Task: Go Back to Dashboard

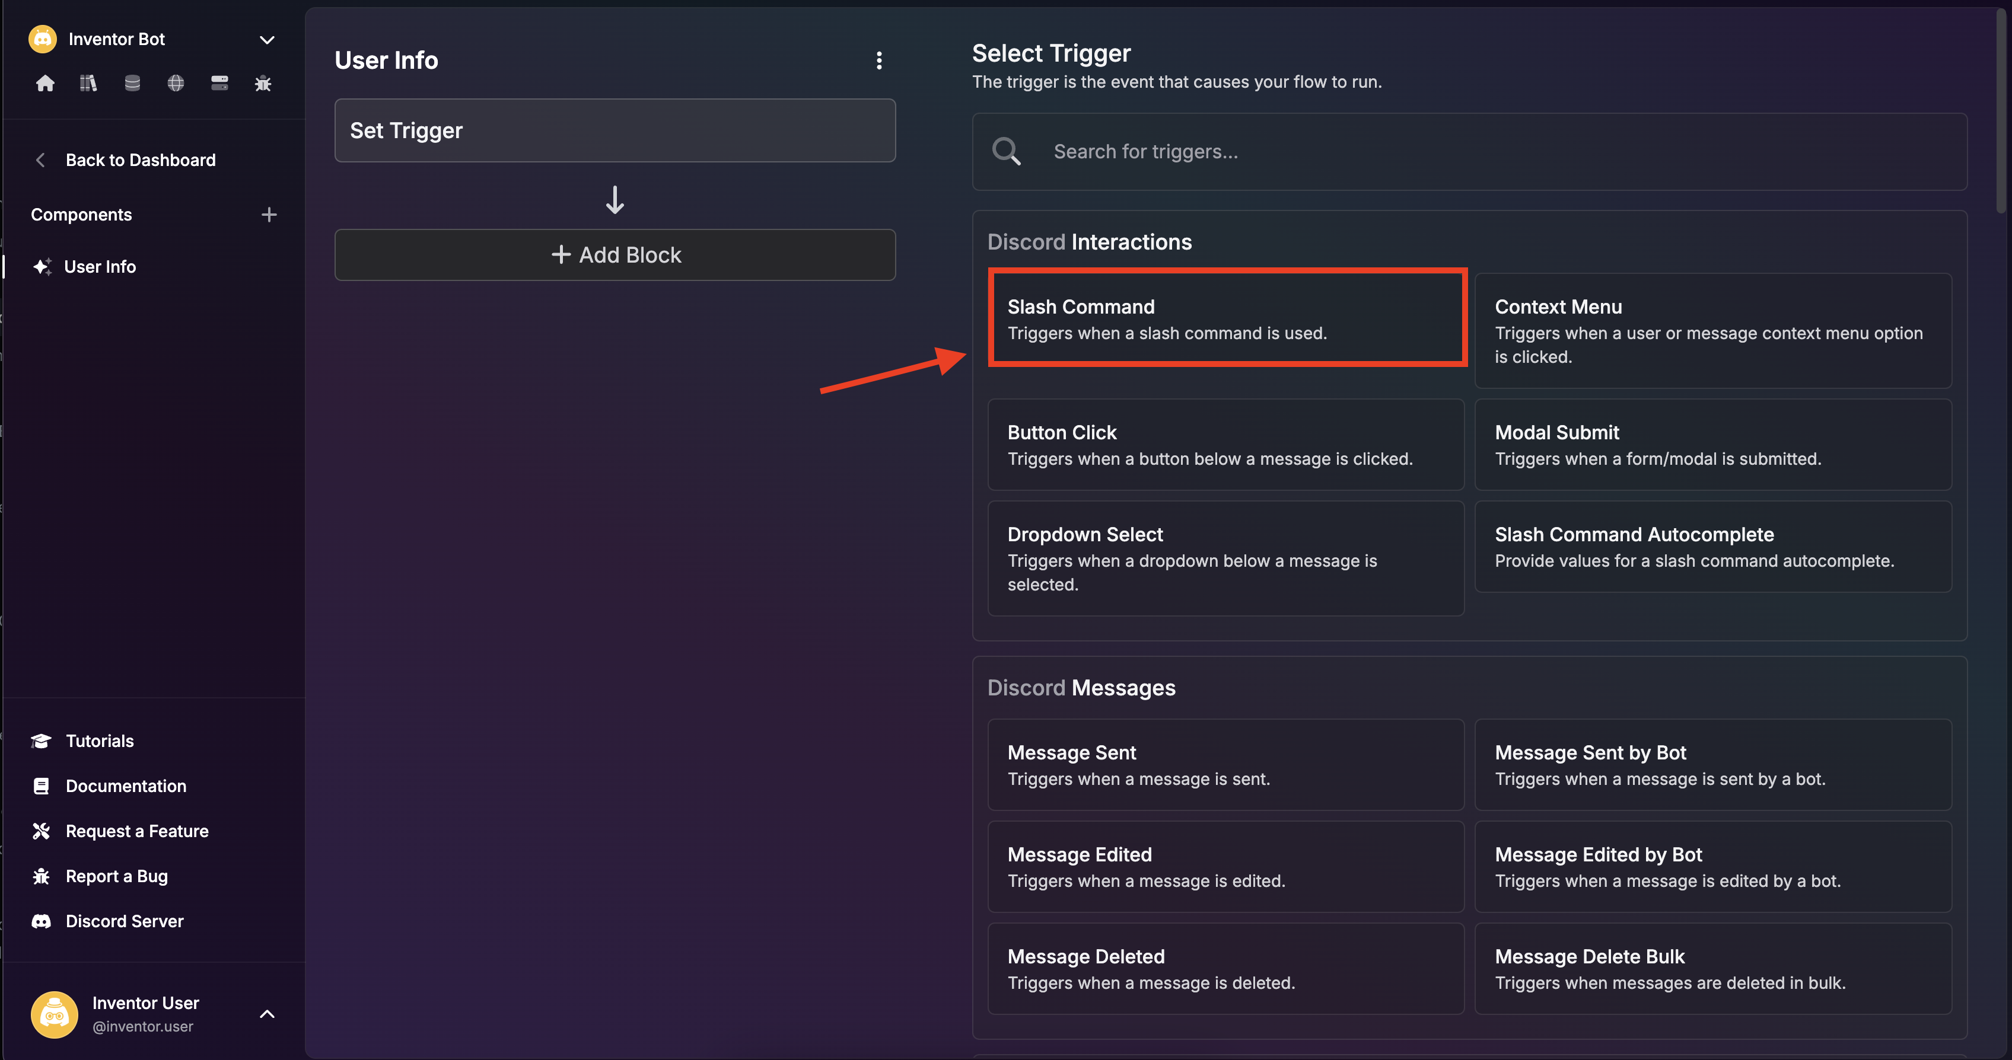Action: [141, 160]
